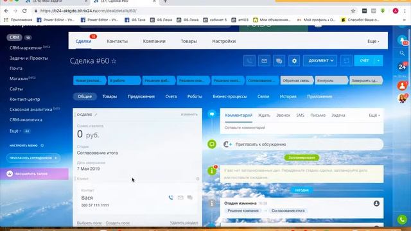
Task: Click Создать поле link
Action: tap(118, 223)
